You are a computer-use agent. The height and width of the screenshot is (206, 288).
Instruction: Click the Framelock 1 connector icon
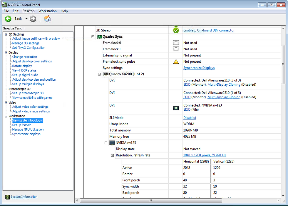(x=176, y=49)
